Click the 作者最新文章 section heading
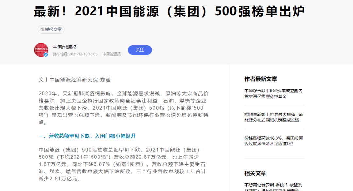Viewport: 353px width, 191px height. click(x=261, y=79)
